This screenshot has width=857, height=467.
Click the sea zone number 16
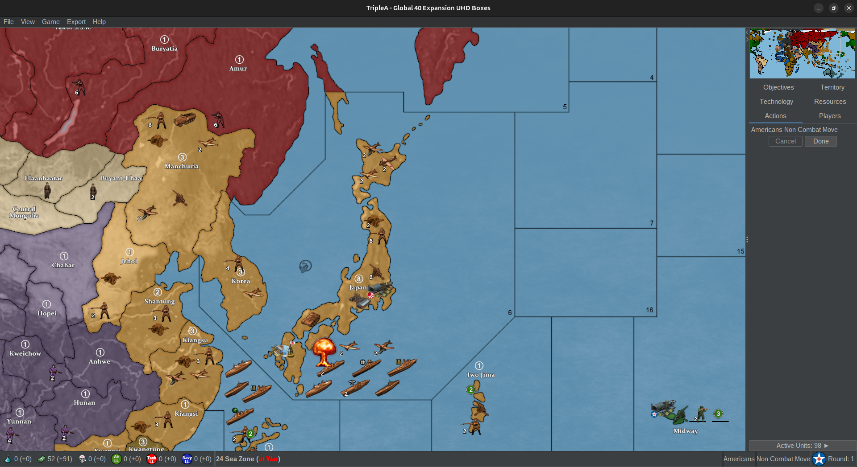coord(649,310)
